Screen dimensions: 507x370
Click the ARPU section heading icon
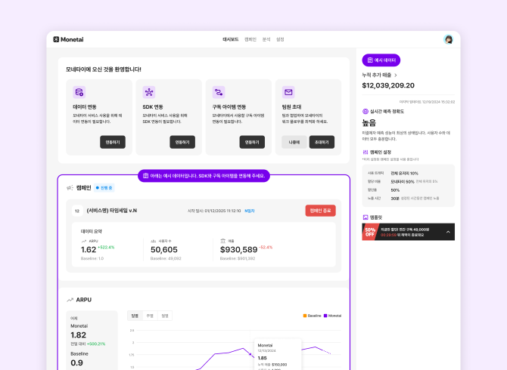[70, 300]
